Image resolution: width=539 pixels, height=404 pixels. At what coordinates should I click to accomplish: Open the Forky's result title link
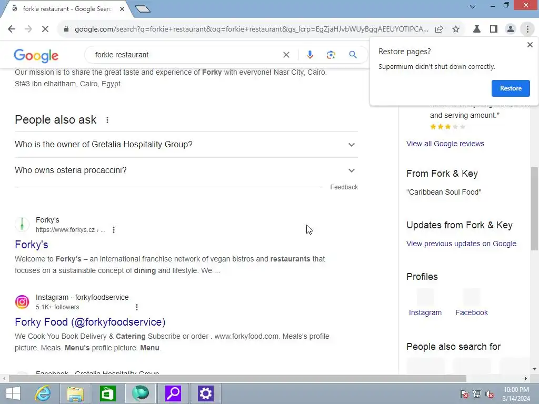tap(31, 245)
